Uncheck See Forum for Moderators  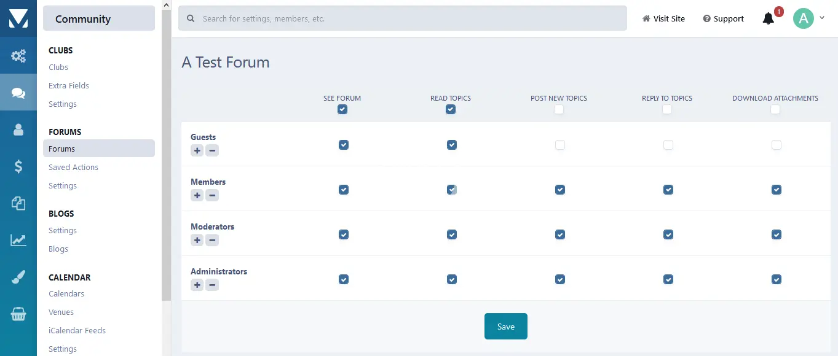pyautogui.click(x=343, y=234)
